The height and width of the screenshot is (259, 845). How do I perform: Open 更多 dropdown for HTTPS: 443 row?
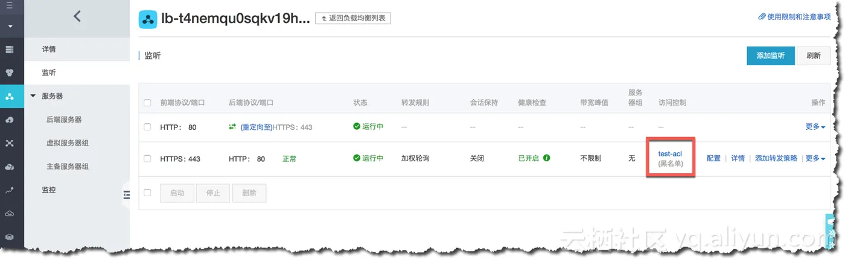tap(815, 159)
